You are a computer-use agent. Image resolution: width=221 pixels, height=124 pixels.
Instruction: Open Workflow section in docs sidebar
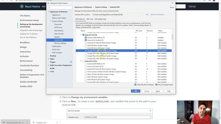coord(25,42)
